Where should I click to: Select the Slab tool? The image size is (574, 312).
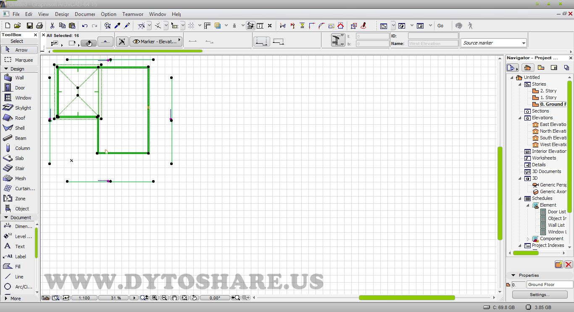click(19, 158)
